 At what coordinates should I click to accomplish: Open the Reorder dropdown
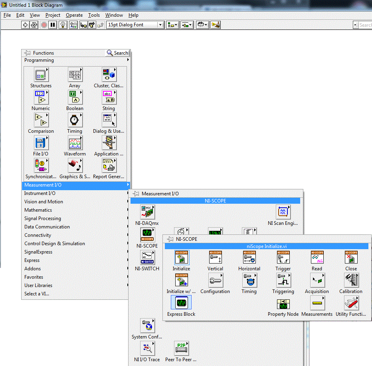[202, 25]
